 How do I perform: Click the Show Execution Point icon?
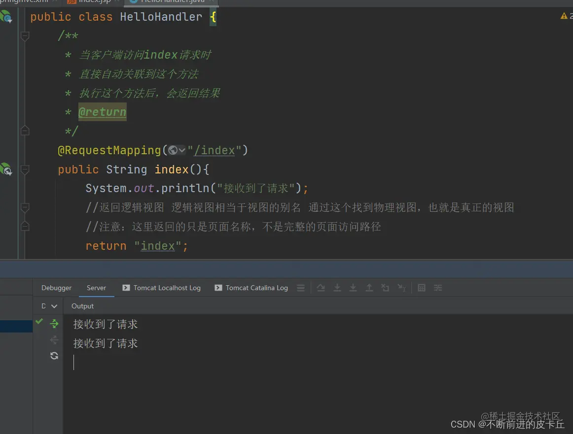[301, 288]
